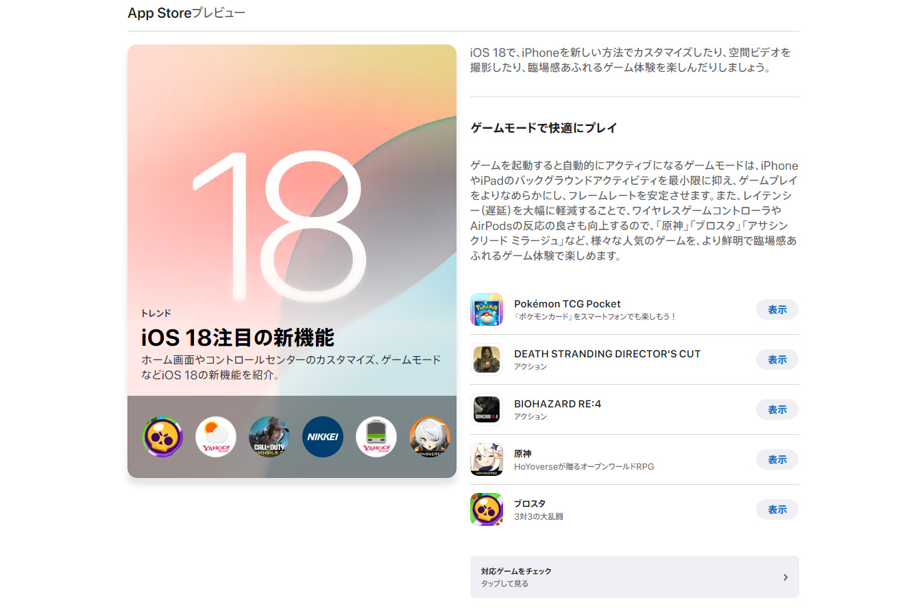The image size is (913, 608).
Task: Select the Call of Duty Mobile icon
Action: tap(269, 437)
